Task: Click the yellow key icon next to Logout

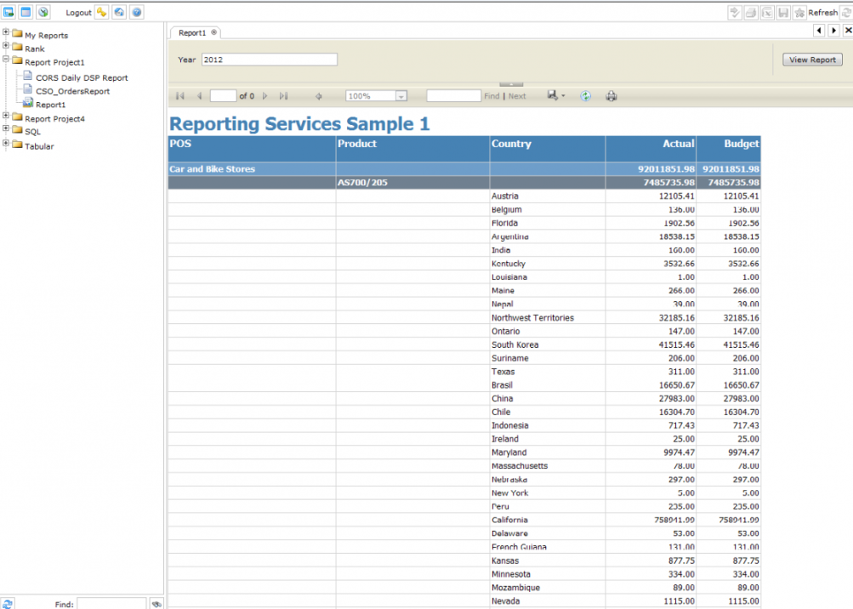Action: click(x=102, y=12)
